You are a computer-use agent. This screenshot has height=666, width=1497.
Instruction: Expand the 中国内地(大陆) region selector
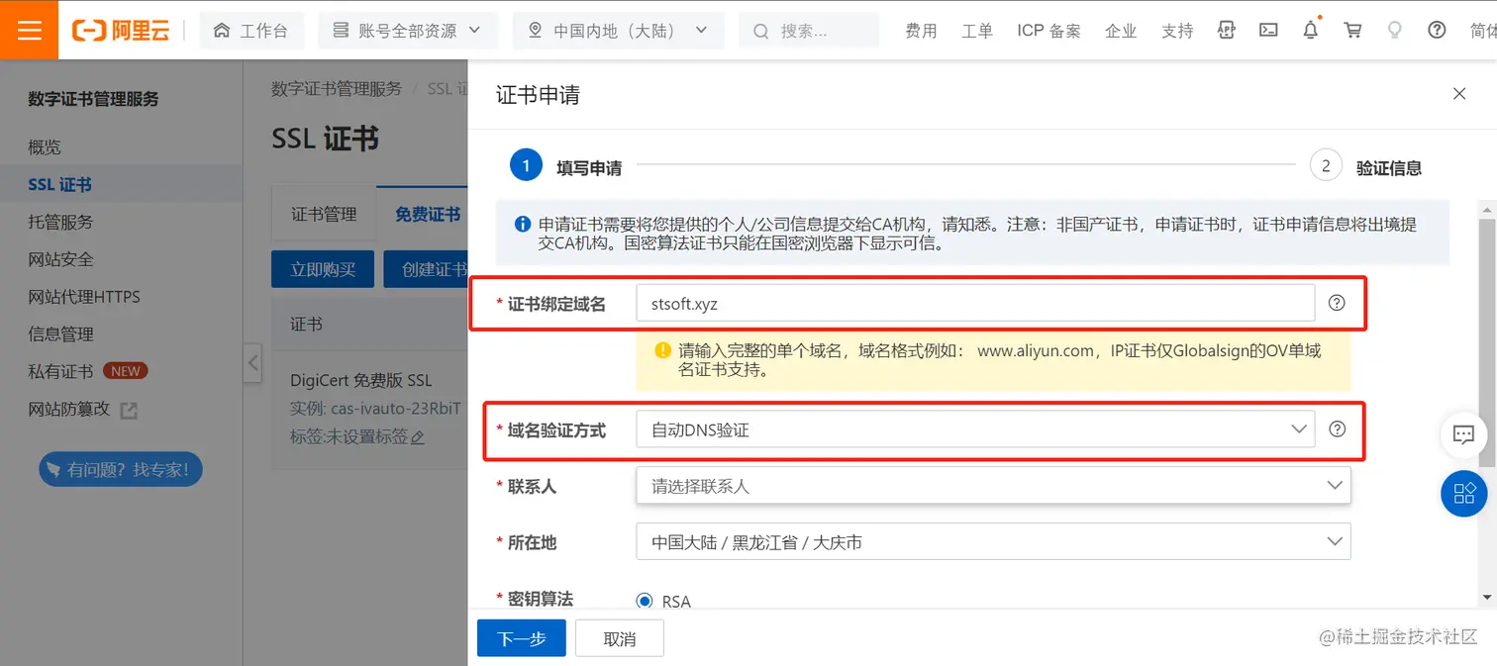618,31
